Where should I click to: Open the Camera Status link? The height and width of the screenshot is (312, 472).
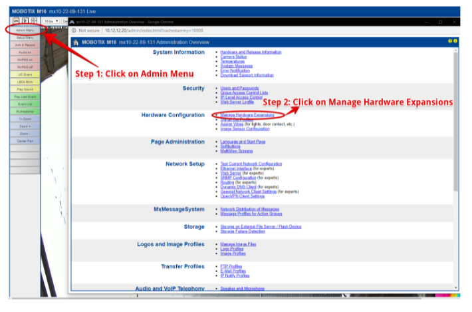pyautogui.click(x=233, y=57)
